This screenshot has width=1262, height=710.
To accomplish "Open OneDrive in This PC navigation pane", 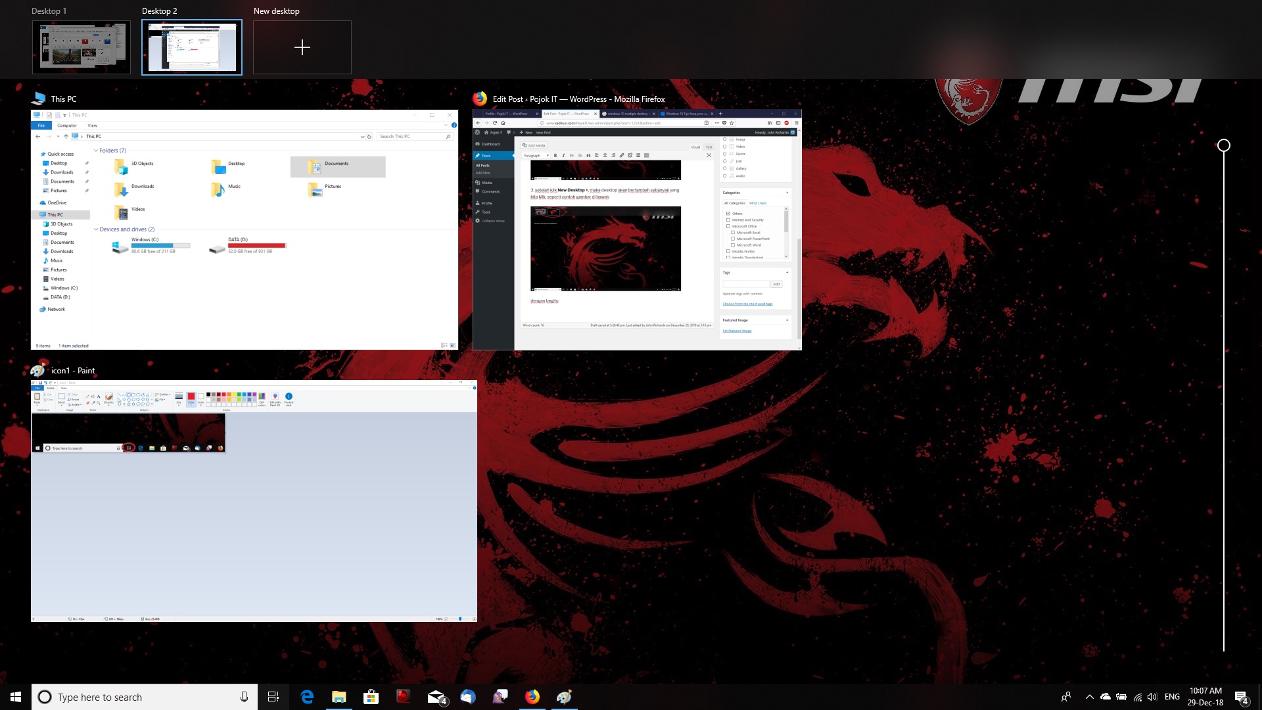I will (53, 202).
